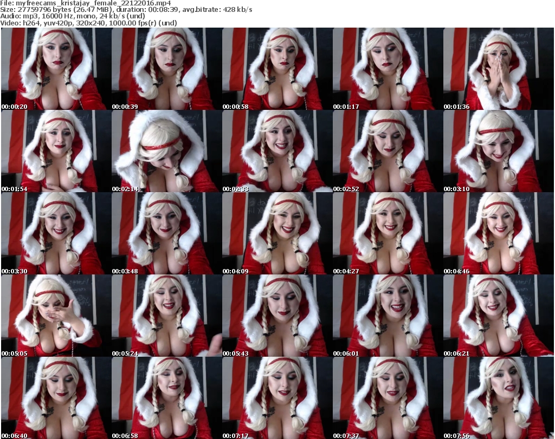Click the thumbnail at 00:03:10
This screenshot has width=555, height=439.
click(x=498, y=151)
